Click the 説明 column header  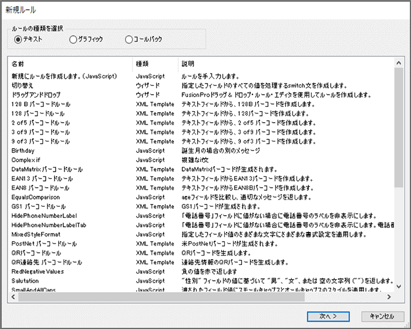click(x=188, y=63)
